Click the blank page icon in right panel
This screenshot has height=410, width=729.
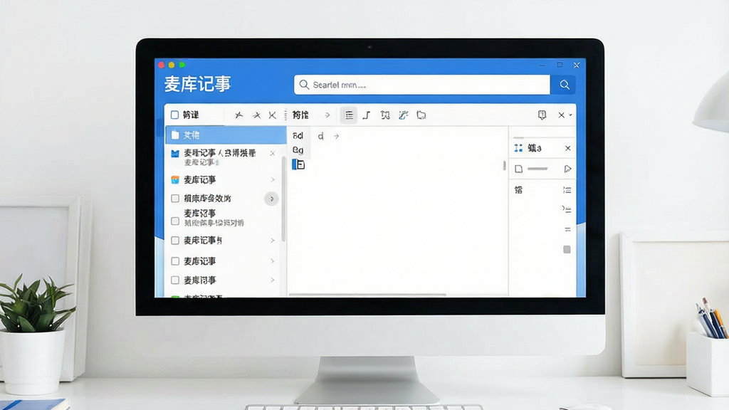coord(518,169)
